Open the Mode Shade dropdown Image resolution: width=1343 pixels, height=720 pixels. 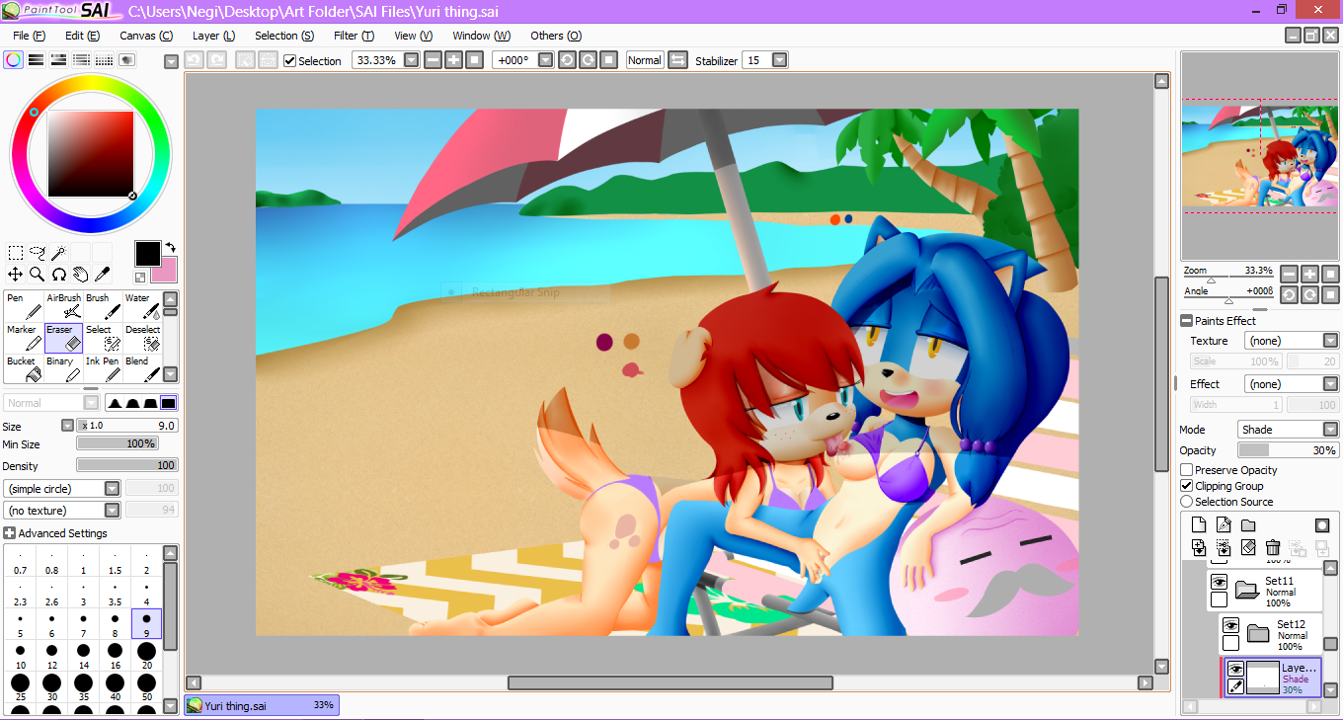click(x=1330, y=430)
